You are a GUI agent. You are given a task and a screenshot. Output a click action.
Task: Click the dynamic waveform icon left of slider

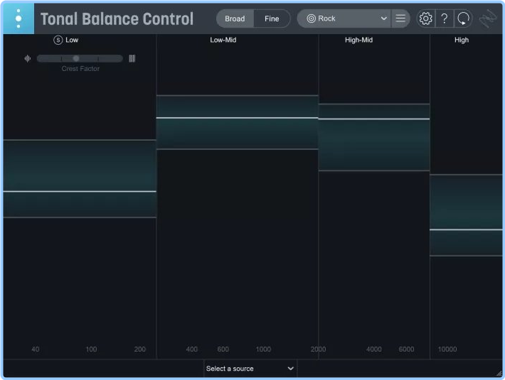(x=28, y=58)
